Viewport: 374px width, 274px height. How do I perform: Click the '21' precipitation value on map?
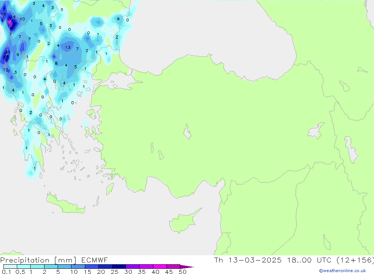[x=8, y=52]
